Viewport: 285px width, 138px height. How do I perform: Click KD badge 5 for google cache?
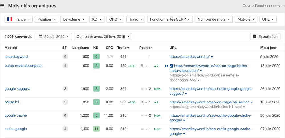tap(97, 116)
